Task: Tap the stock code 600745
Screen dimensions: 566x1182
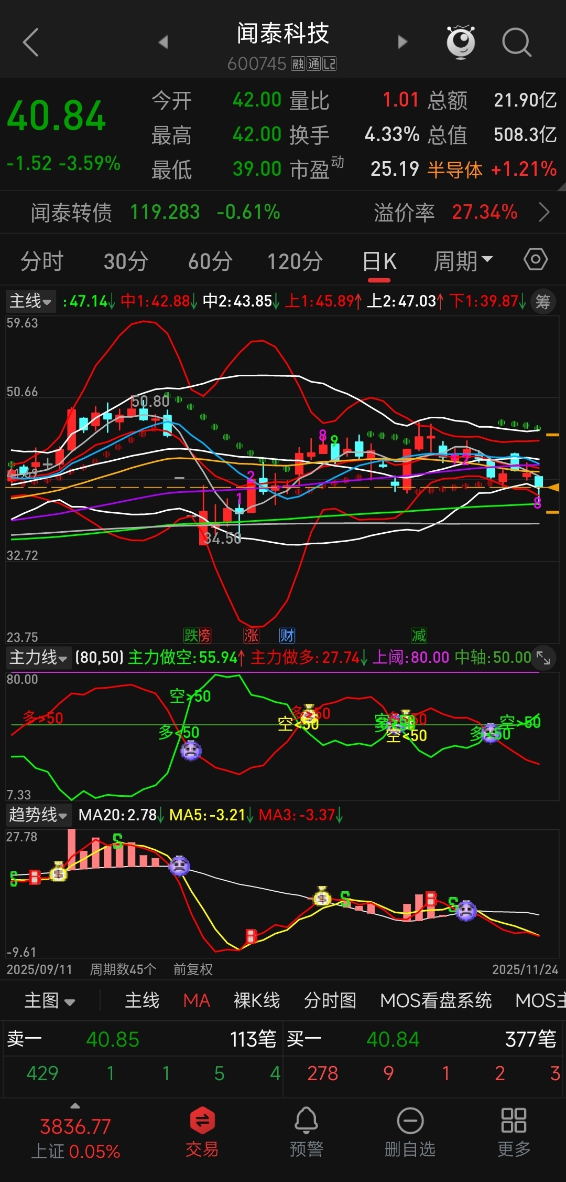Action: 257,64
